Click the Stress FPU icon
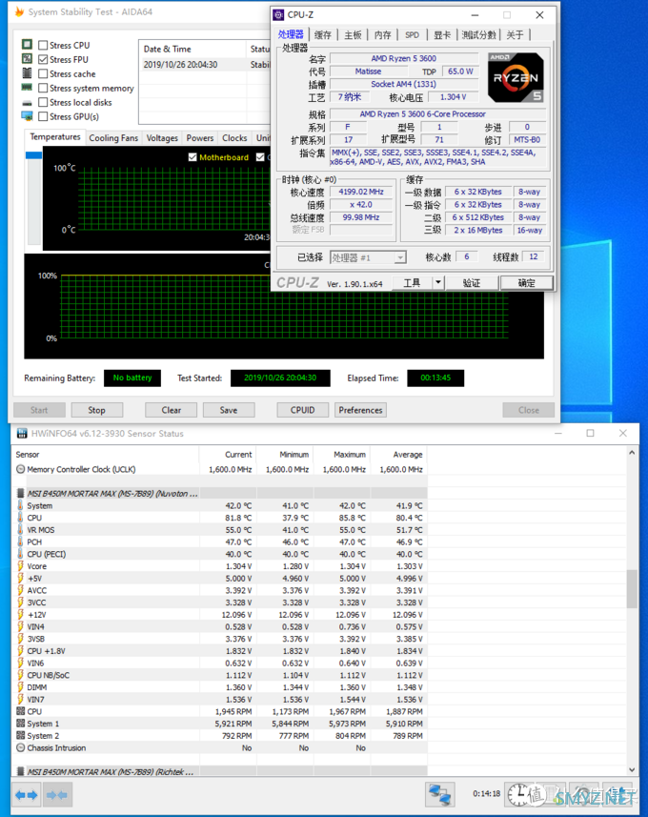 point(27,59)
